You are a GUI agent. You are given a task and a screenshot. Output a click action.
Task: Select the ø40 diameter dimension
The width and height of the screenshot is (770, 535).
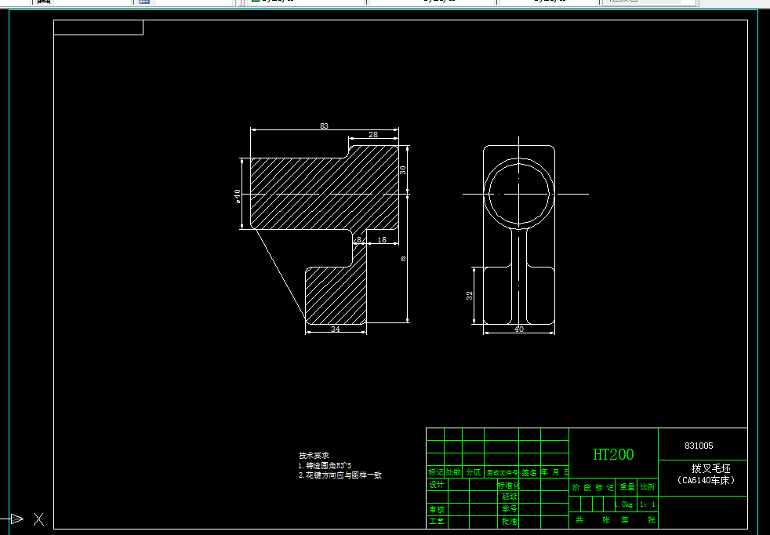coord(238,196)
